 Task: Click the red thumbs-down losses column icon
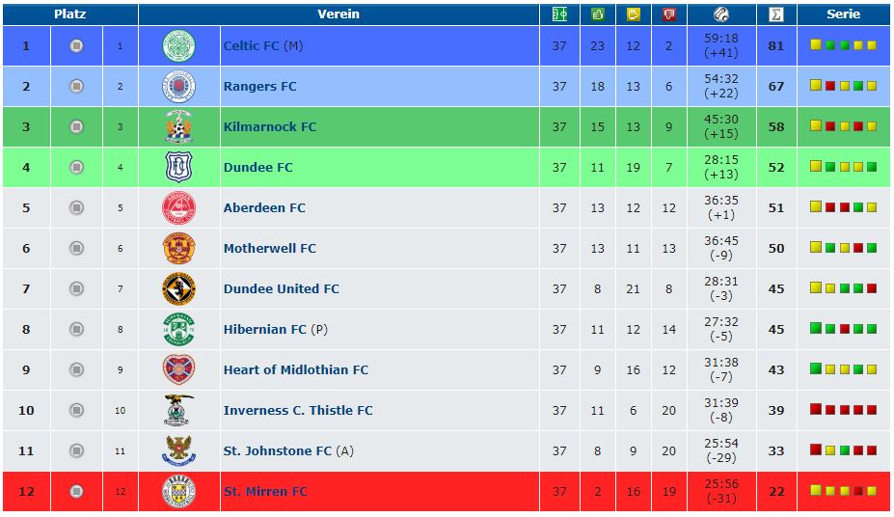[668, 14]
